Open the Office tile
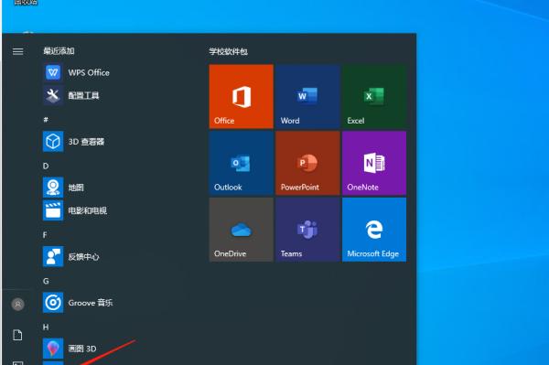The width and height of the screenshot is (549, 365). (x=241, y=96)
